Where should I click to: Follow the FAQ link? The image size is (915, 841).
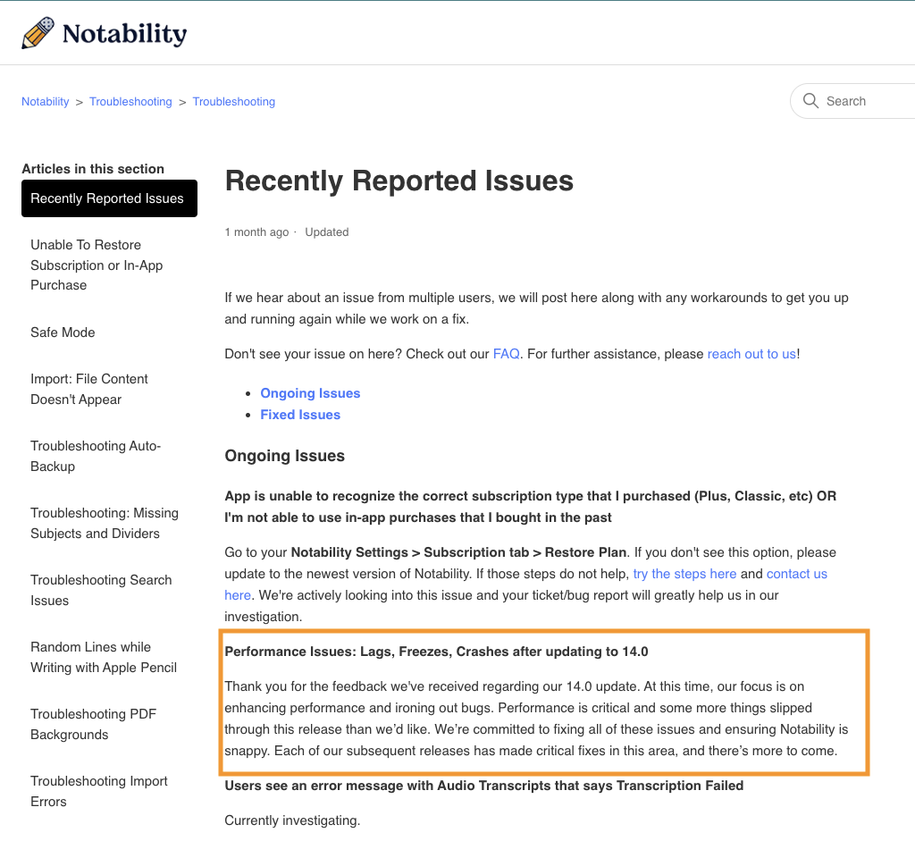506,354
